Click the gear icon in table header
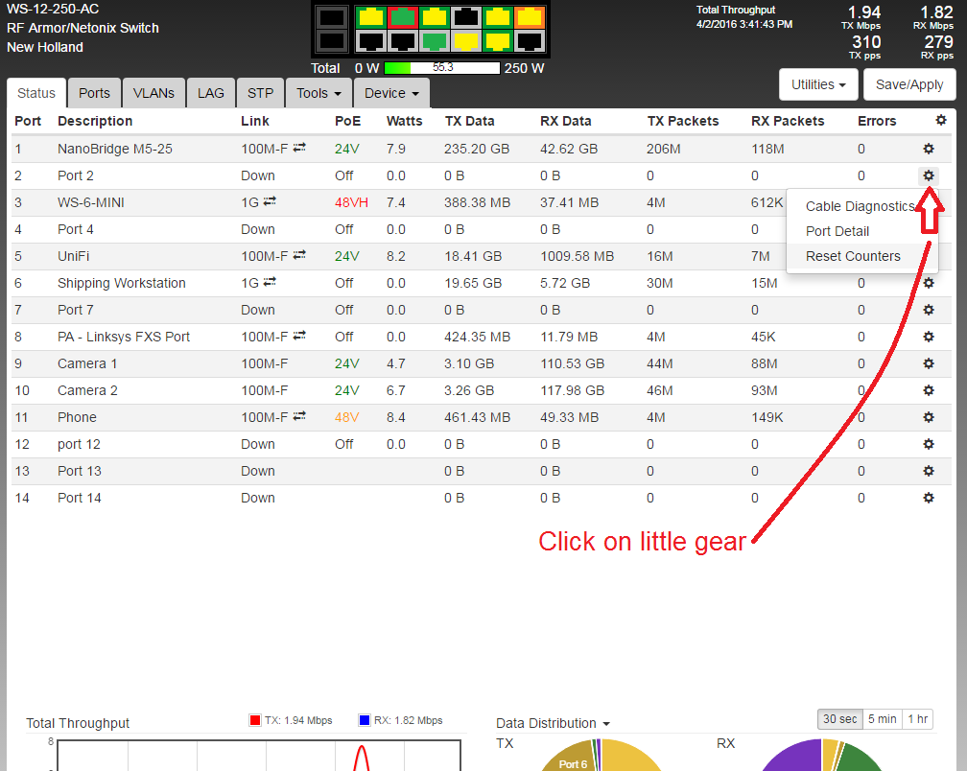Image resolution: width=967 pixels, height=771 pixels. coord(939,121)
